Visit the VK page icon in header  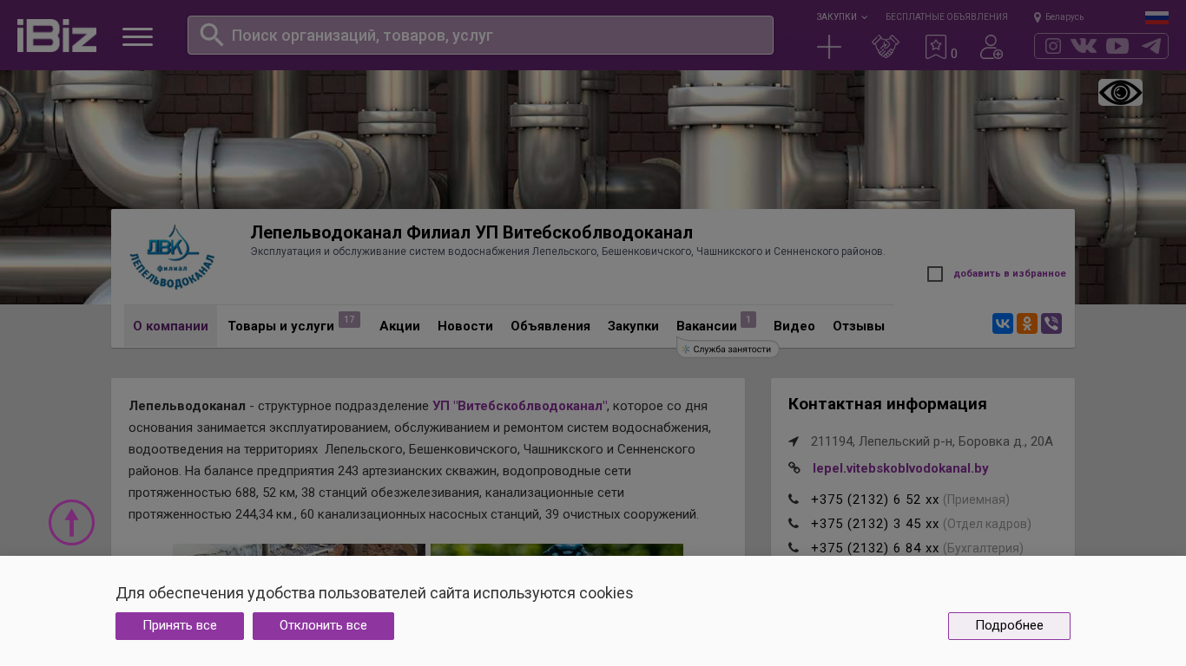point(1084,46)
